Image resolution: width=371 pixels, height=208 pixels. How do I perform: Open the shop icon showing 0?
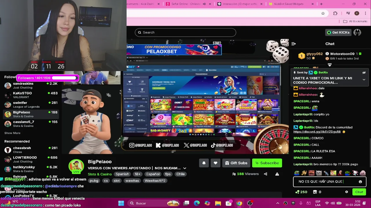click(x=317, y=192)
